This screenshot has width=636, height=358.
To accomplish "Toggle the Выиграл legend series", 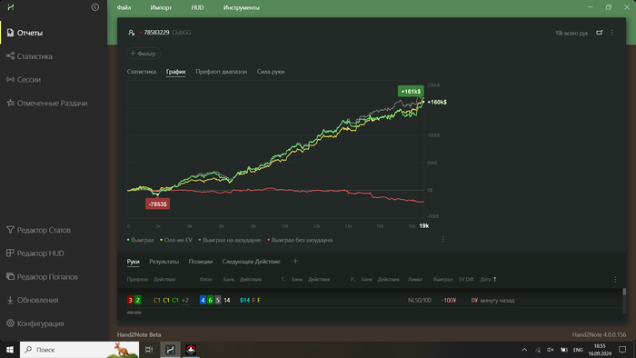I will click(140, 240).
